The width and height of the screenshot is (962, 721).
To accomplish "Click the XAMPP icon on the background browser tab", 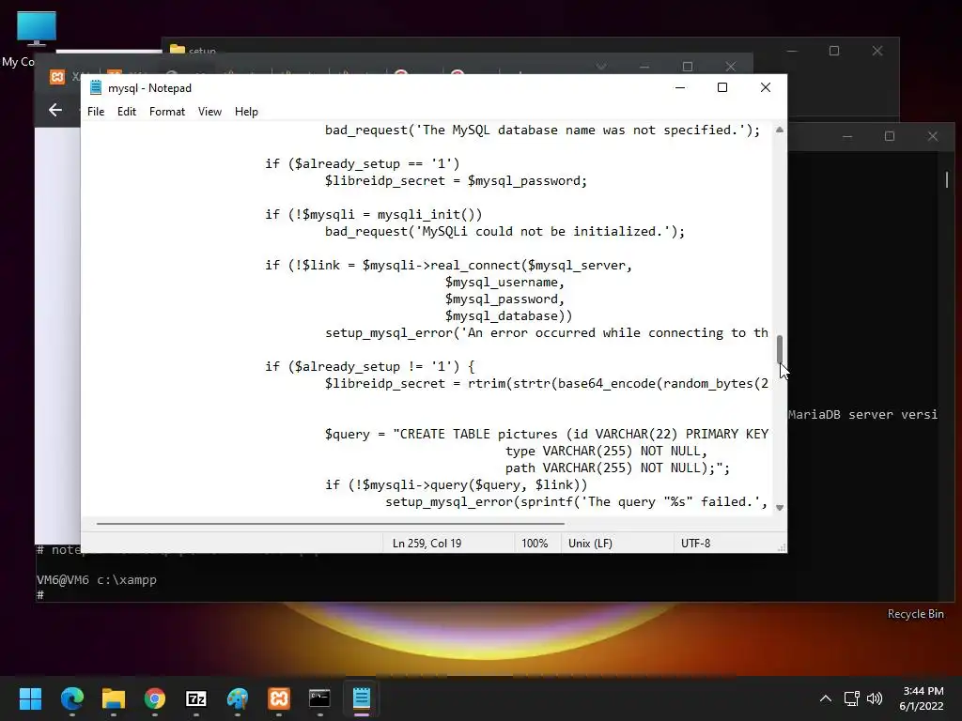I will tap(57, 77).
